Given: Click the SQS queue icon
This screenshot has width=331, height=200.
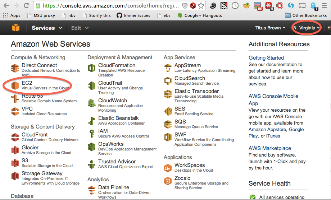Looking at the screenshot, I should (168, 124).
